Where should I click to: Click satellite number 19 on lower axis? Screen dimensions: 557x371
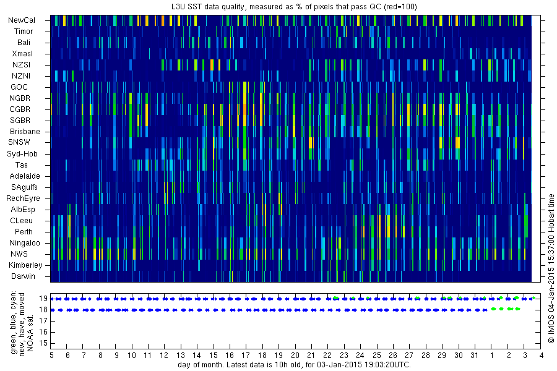(x=43, y=299)
